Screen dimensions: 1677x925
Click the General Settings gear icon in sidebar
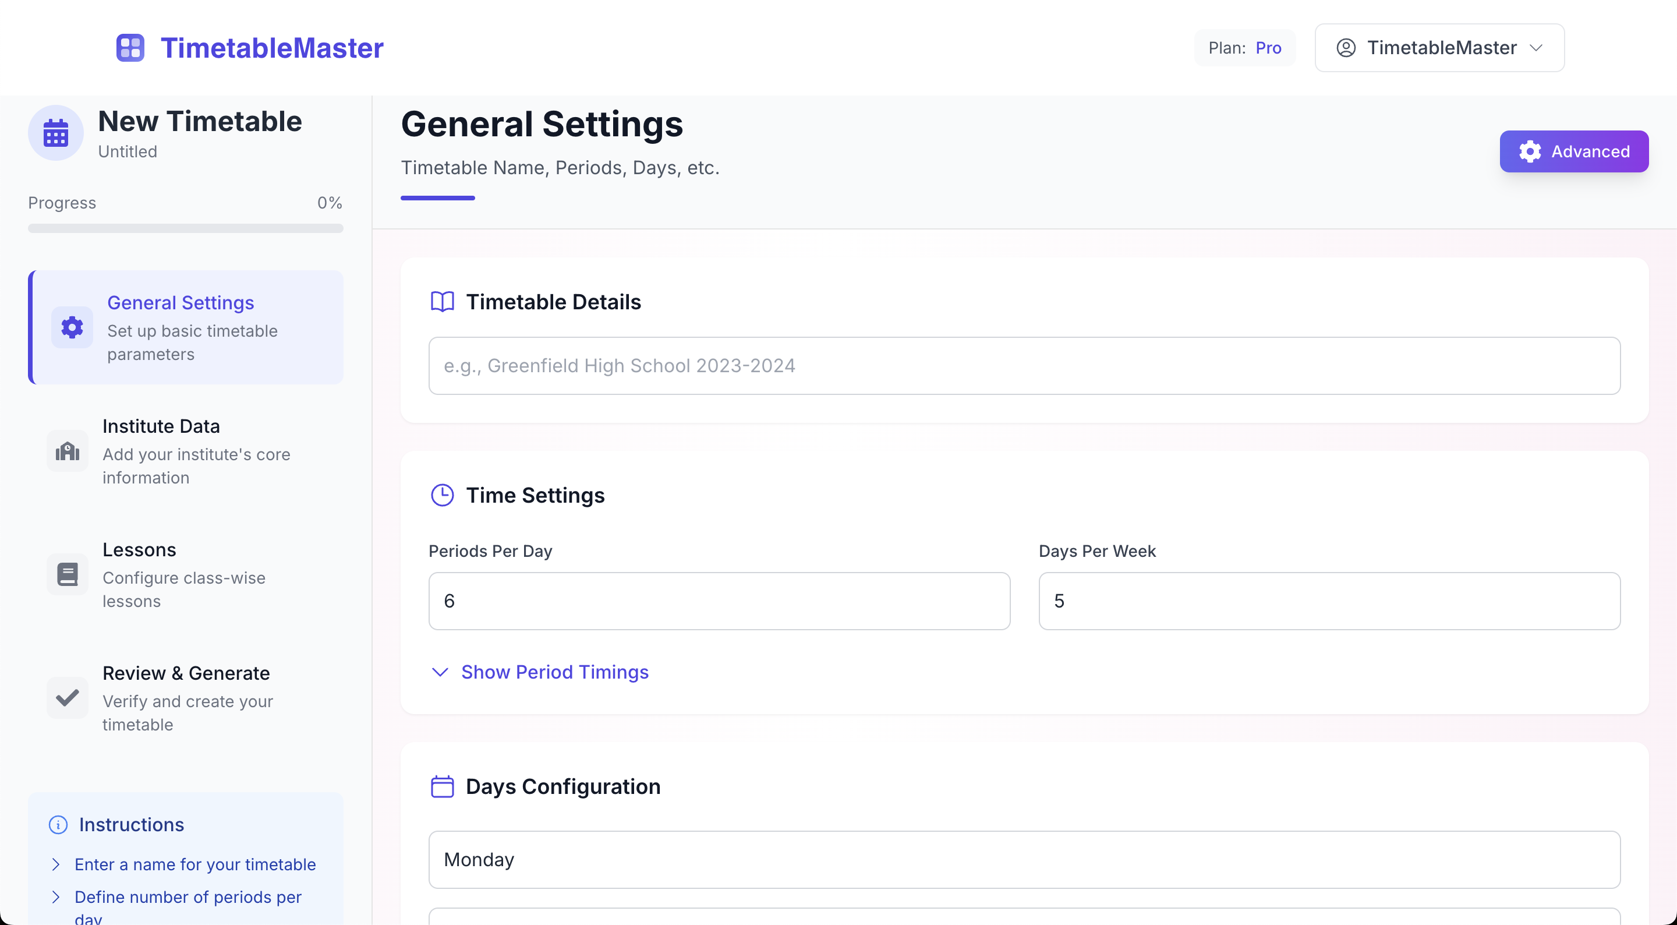(x=72, y=327)
